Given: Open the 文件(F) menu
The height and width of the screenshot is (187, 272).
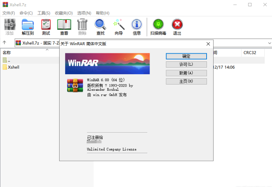Looking at the screenshot, I should (8, 13).
